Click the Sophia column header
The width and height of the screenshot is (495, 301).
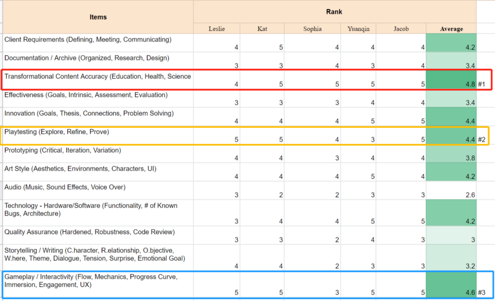tap(312, 28)
